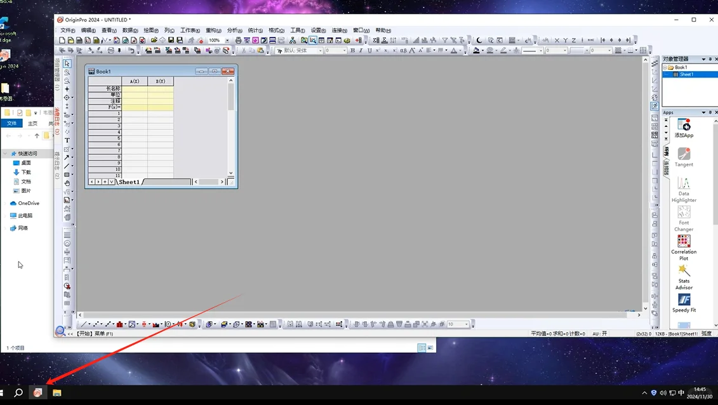Select the Text tool (T) in Tools toolbar
The width and height of the screenshot is (718, 405).
67,140
